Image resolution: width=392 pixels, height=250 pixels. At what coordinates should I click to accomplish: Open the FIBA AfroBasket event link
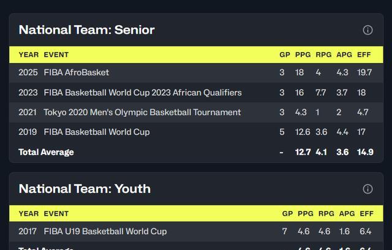[x=76, y=72]
